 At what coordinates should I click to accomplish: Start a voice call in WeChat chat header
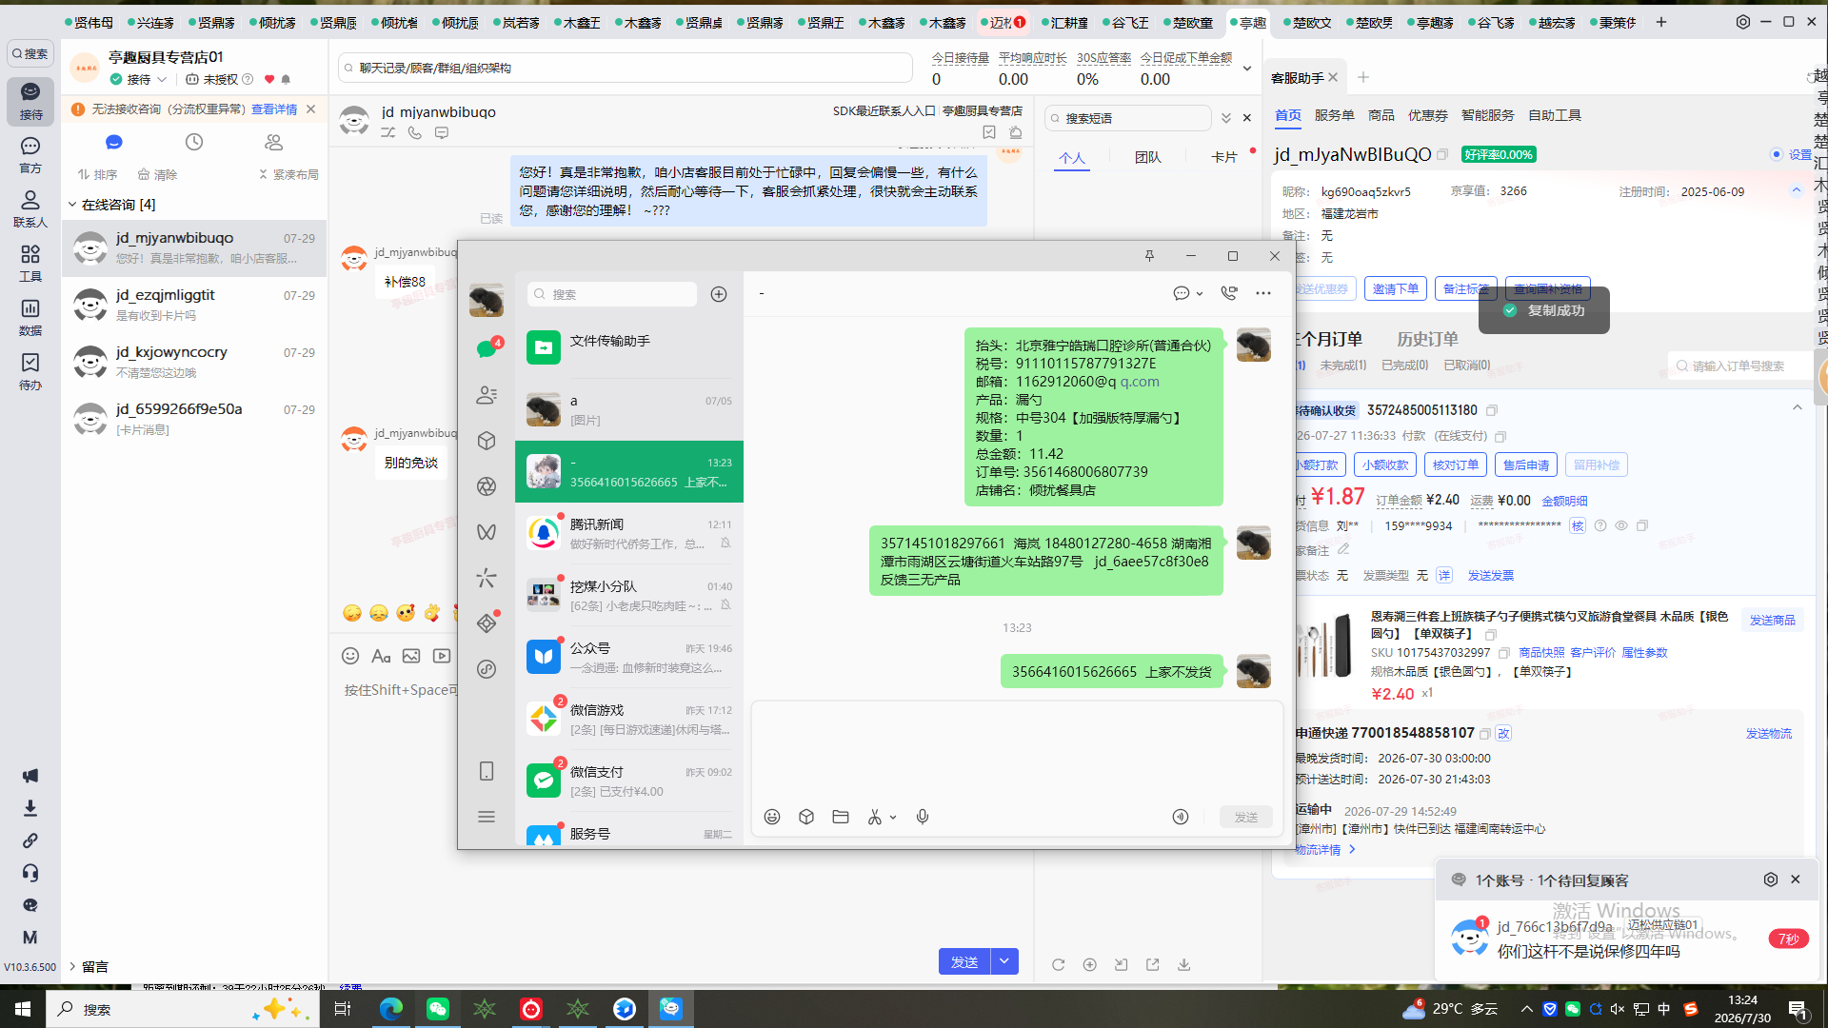pyautogui.click(x=1229, y=293)
